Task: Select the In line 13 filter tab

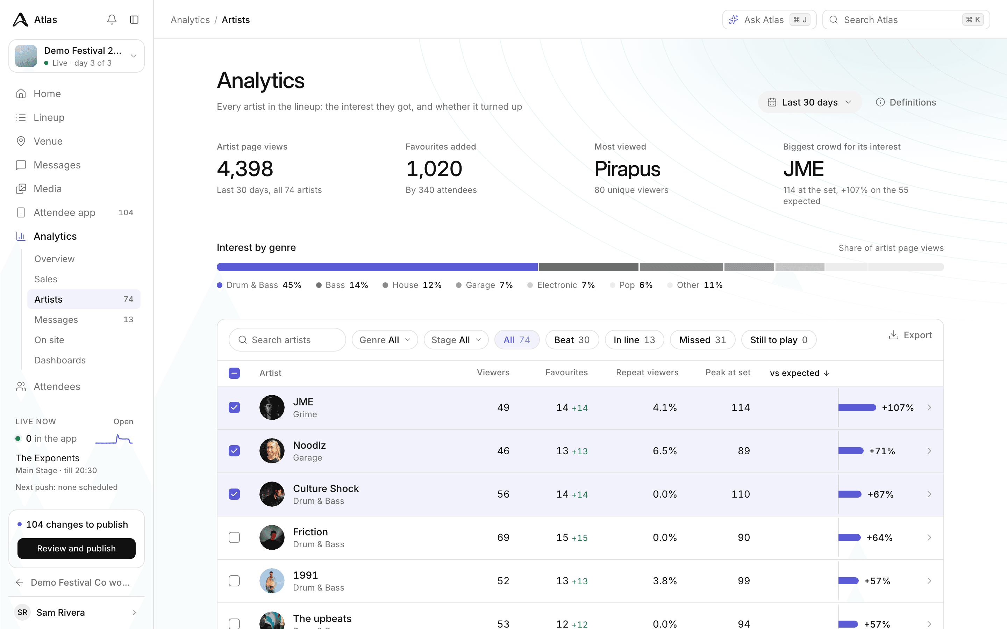Action: click(634, 340)
